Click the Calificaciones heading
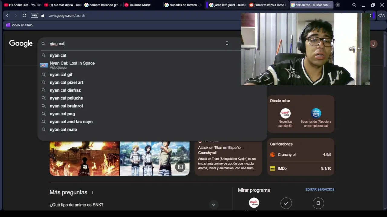This screenshot has height=217, width=387. pyautogui.click(x=281, y=144)
